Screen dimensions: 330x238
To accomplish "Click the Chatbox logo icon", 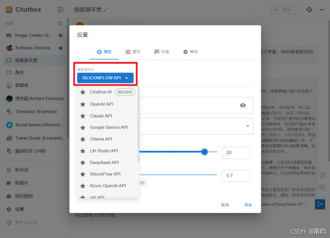I will point(9,10).
